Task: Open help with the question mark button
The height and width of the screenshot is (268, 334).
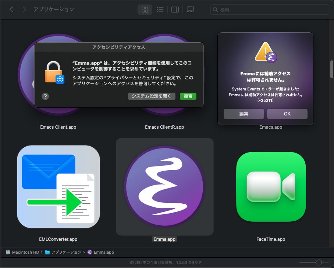Action: point(45,96)
